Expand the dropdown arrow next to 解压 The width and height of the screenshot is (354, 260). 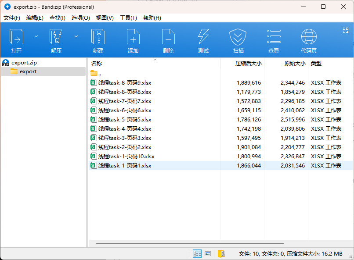(76, 36)
